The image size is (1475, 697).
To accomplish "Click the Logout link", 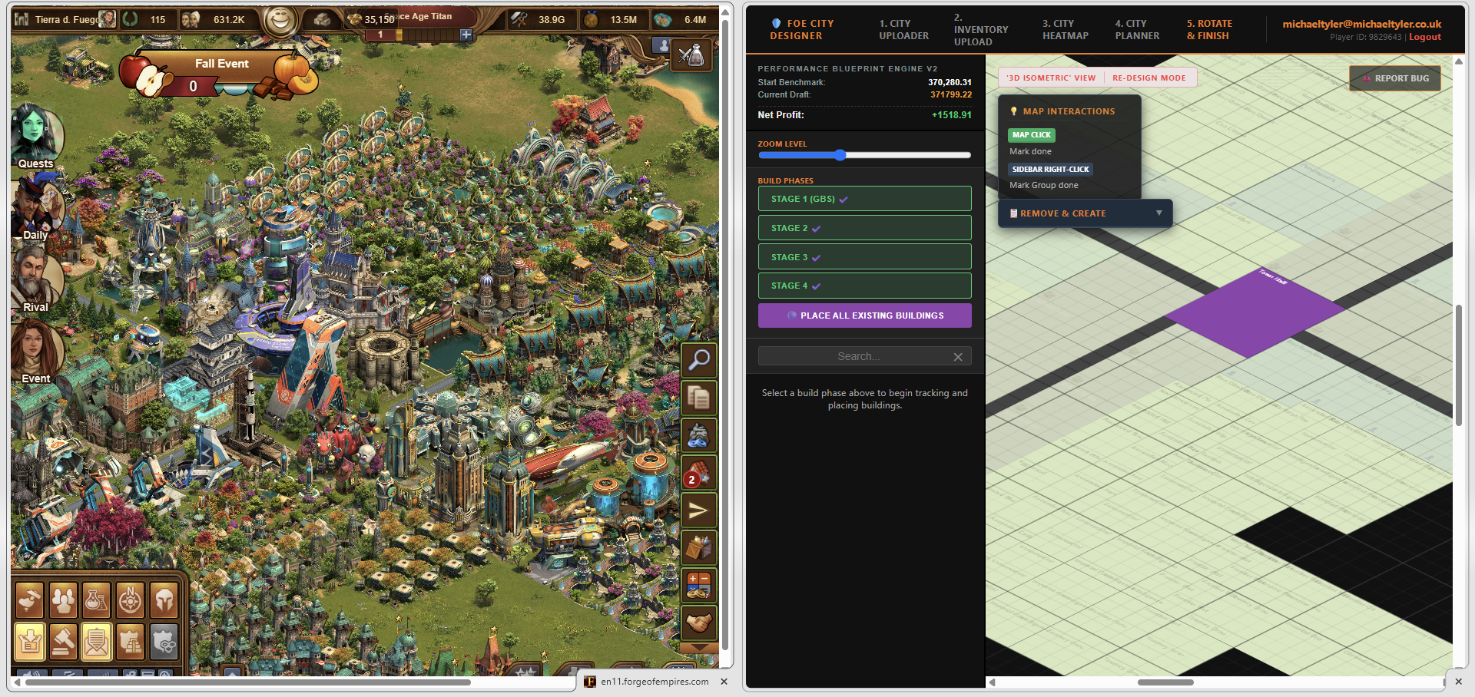I will (1424, 37).
